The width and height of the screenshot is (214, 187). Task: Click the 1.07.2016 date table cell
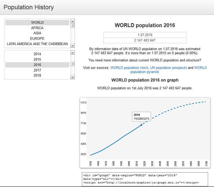[x=145, y=35]
